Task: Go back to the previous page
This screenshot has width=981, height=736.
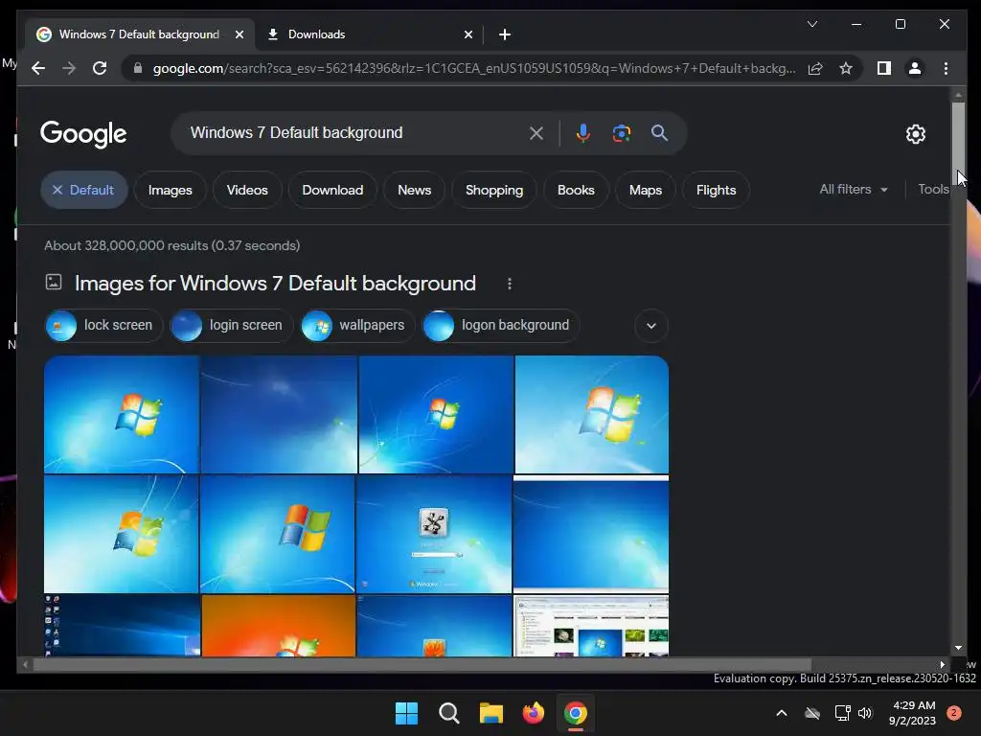Action: 38,68
